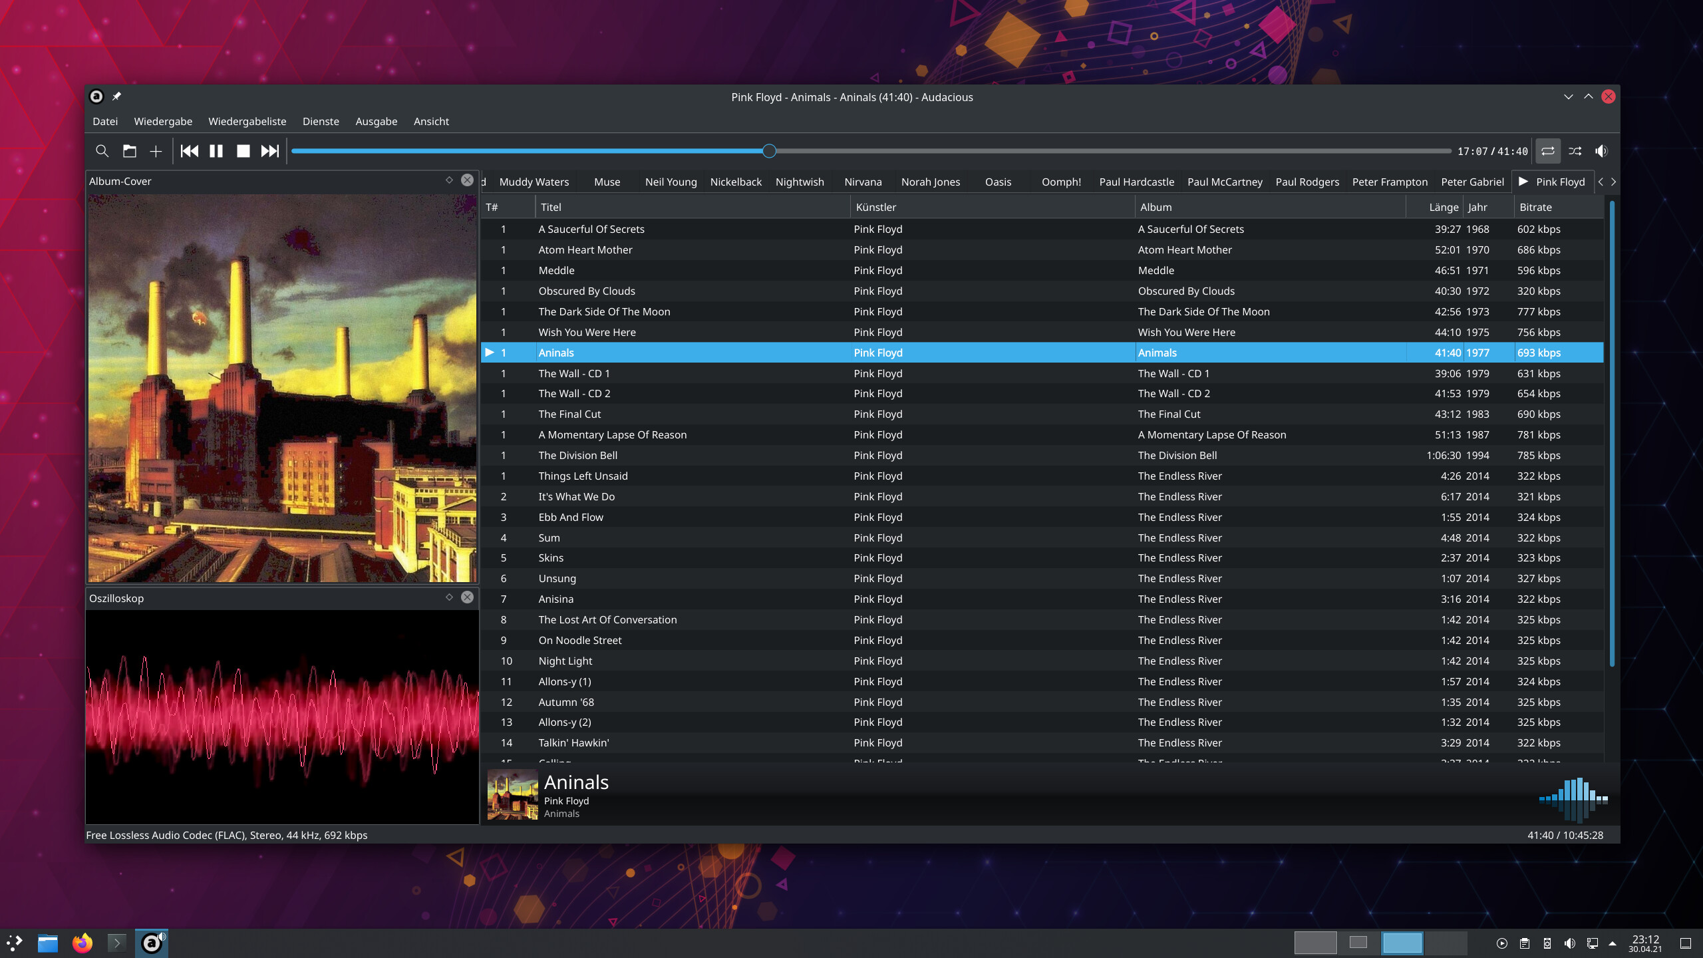Click the playlist vertical scrollbar
Viewport: 1703px width, 958px height.
pos(1612,432)
